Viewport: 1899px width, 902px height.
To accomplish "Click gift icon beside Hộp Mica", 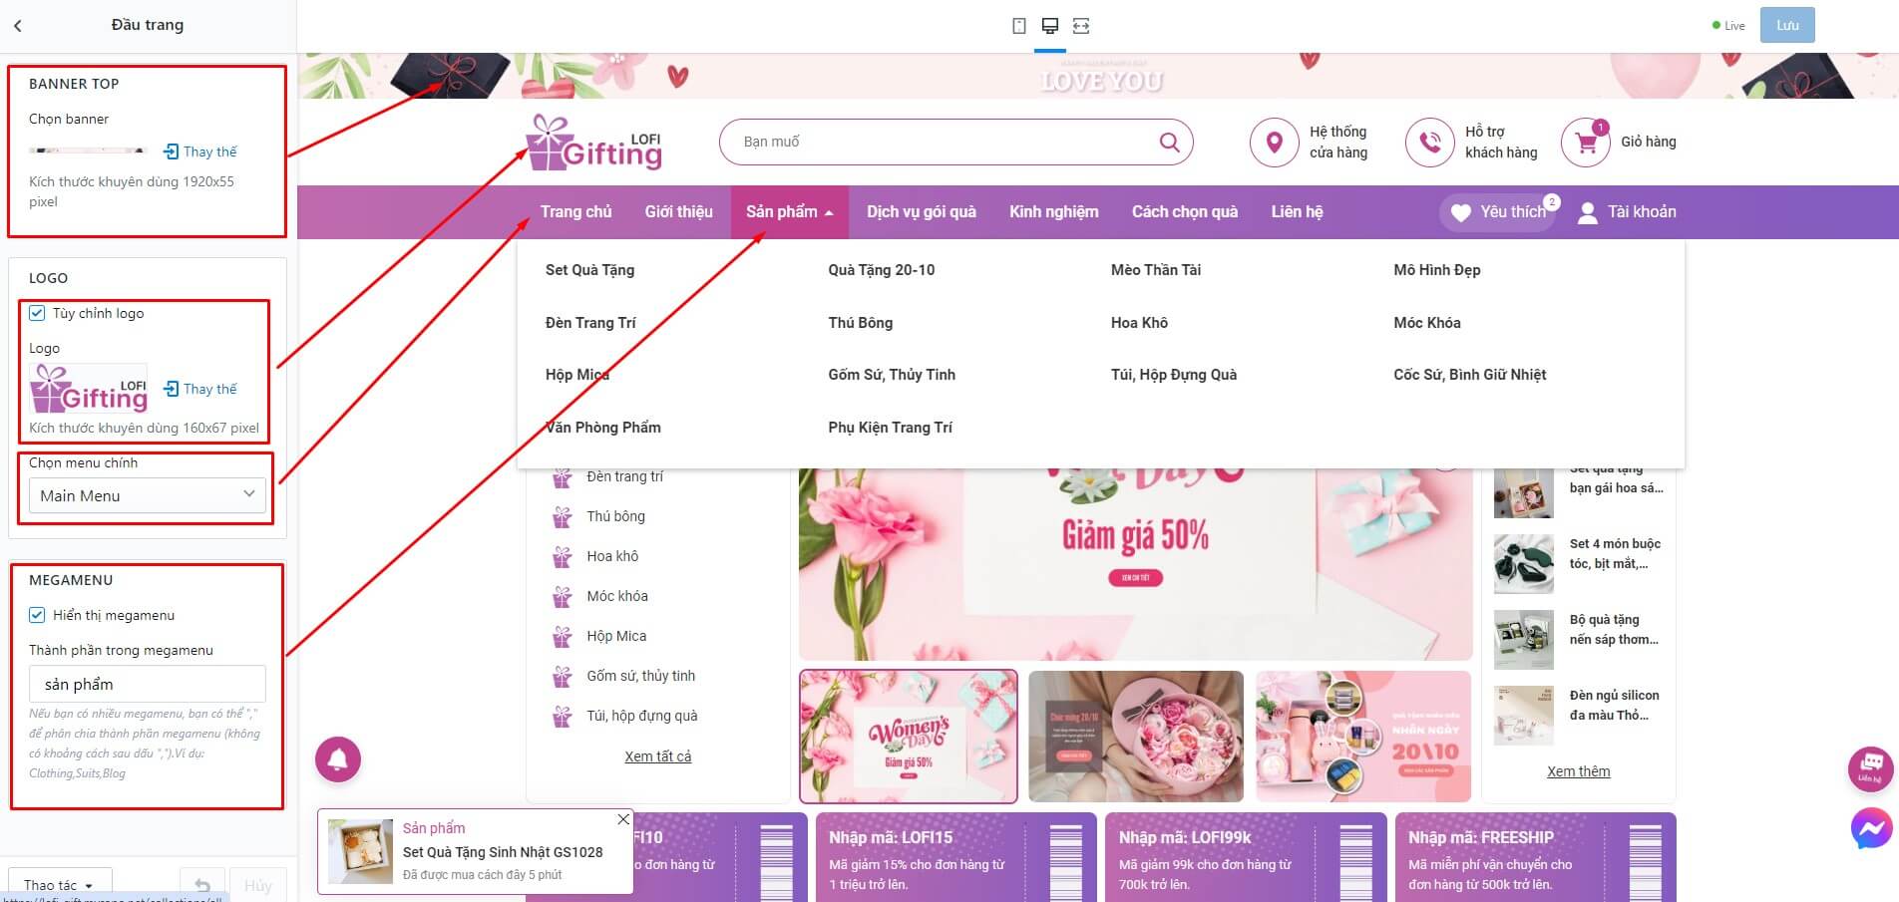I will pos(563,637).
